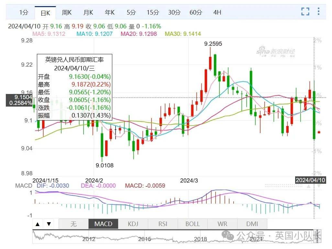This screenshot has height=249, width=332.
Task: Select the 月K monthly chart tab
Action: (x=88, y=13)
